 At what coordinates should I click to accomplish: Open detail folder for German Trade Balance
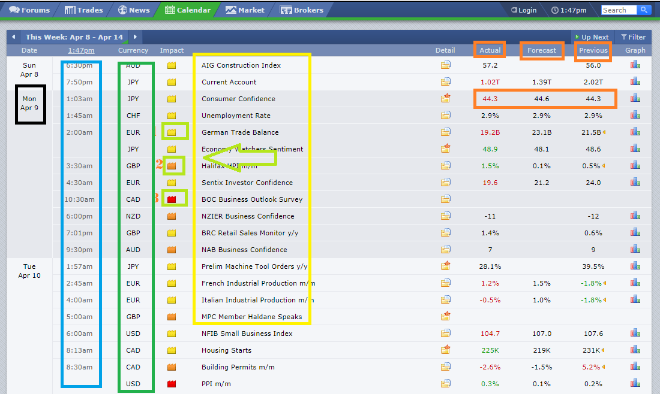[445, 132]
